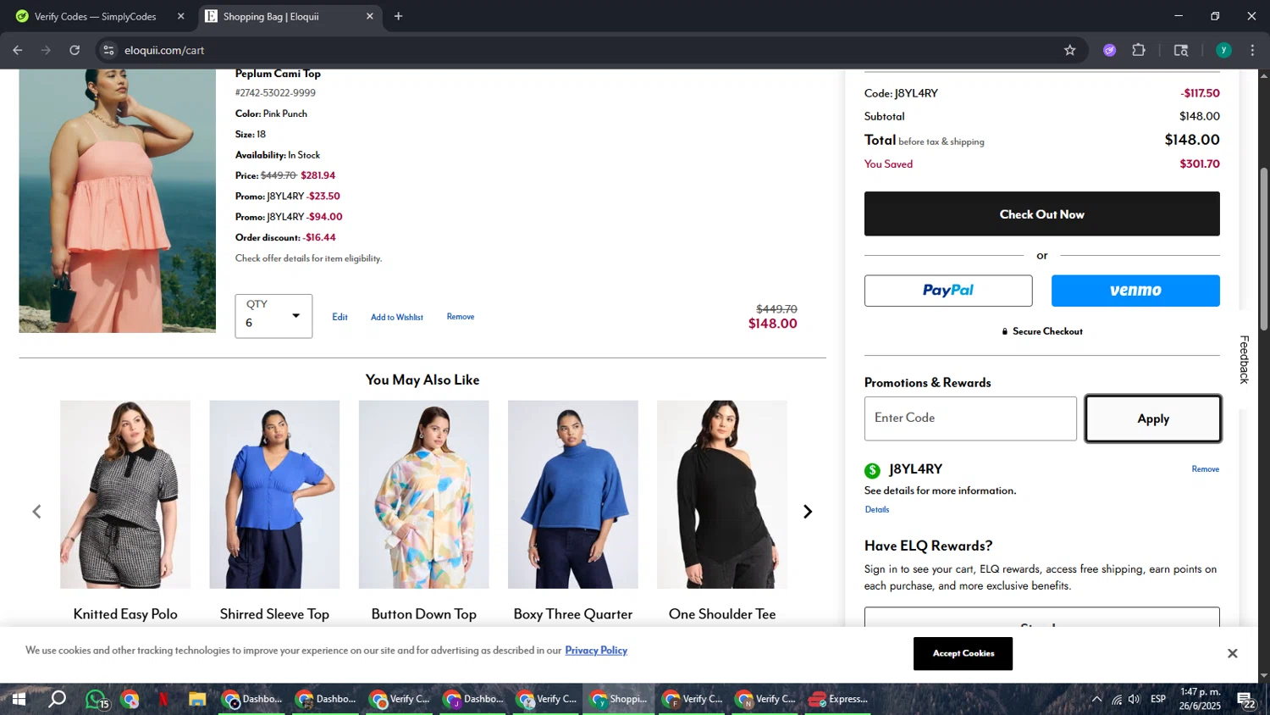Open the Feedback side tab

pos(1244,359)
